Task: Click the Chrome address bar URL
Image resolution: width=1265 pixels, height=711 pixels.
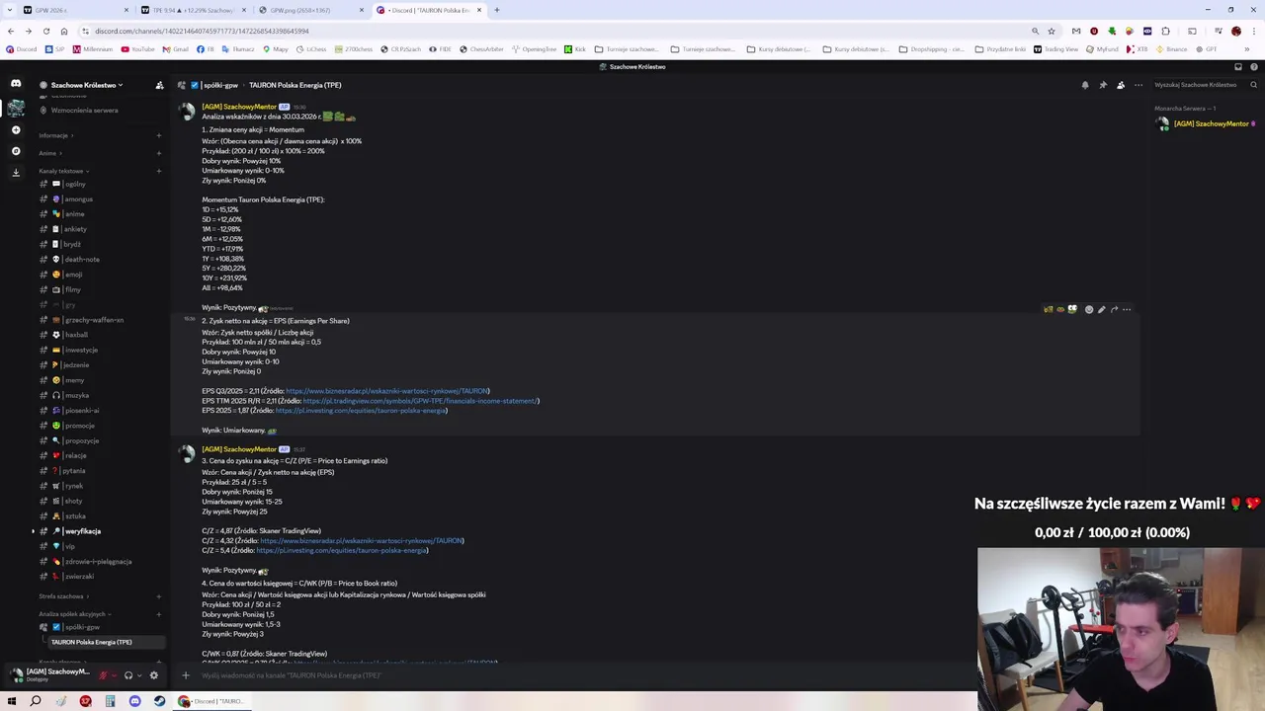Action: [x=202, y=31]
